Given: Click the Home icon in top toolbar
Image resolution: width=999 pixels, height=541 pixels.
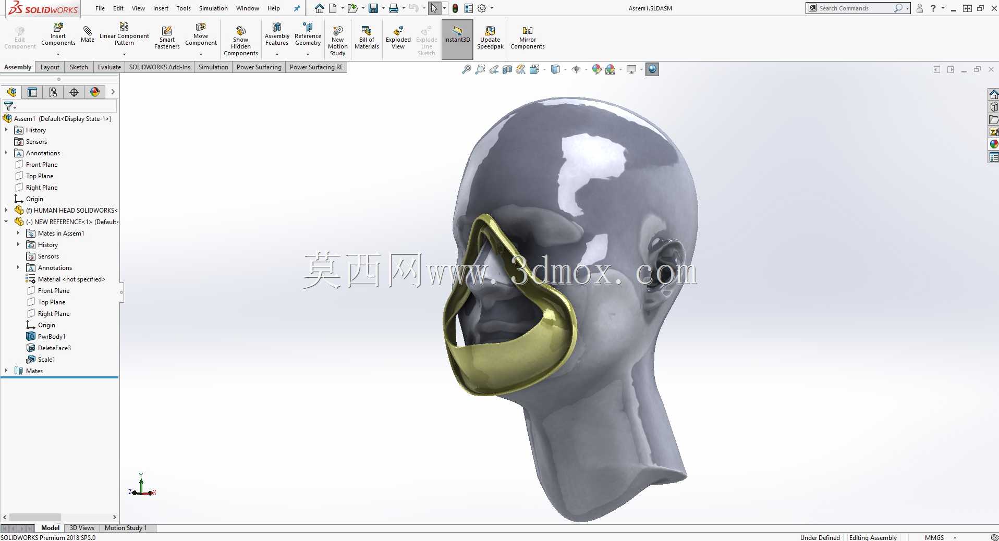Looking at the screenshot, I should (x=320, y=8).
